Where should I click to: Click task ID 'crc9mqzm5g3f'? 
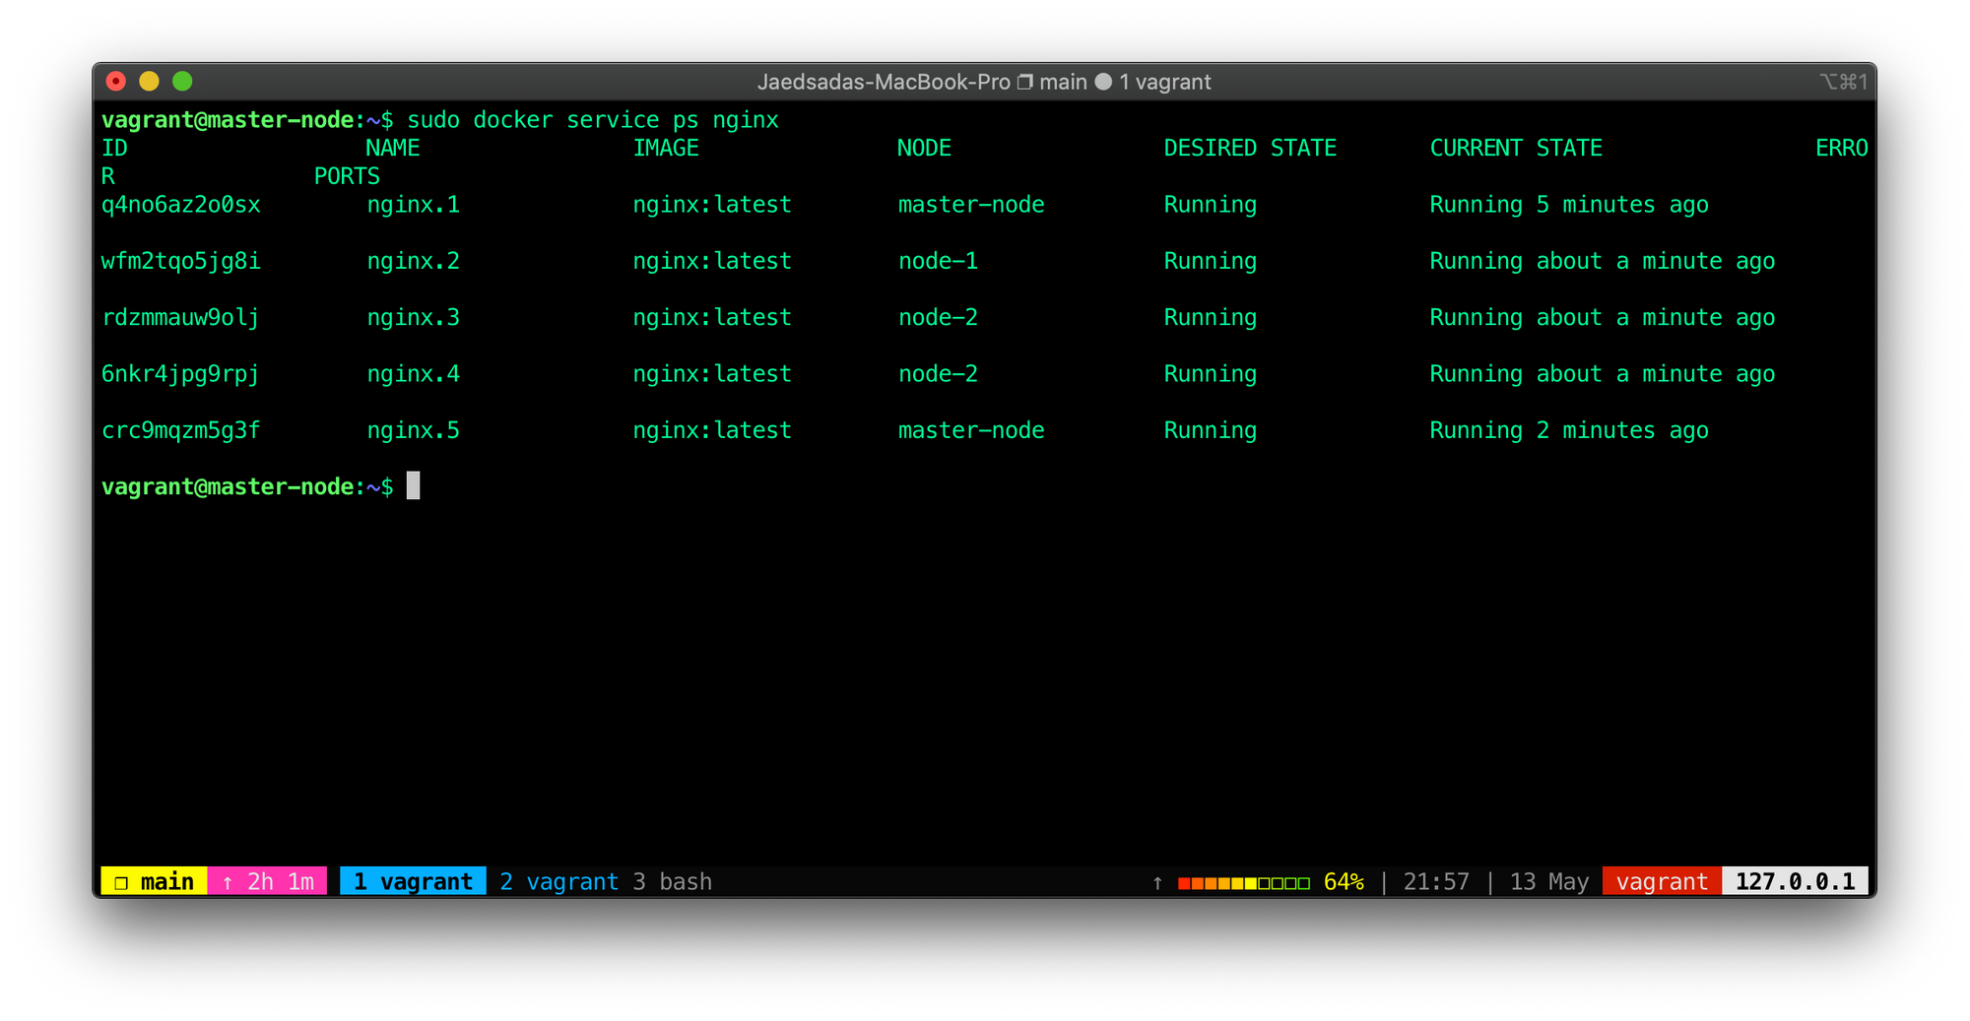(x=181, y=430)
